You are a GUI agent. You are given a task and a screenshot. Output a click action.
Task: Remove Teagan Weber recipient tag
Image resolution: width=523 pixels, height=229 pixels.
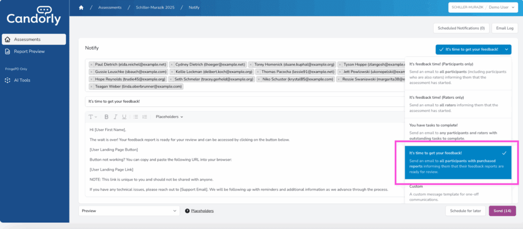tap(91, 87)
